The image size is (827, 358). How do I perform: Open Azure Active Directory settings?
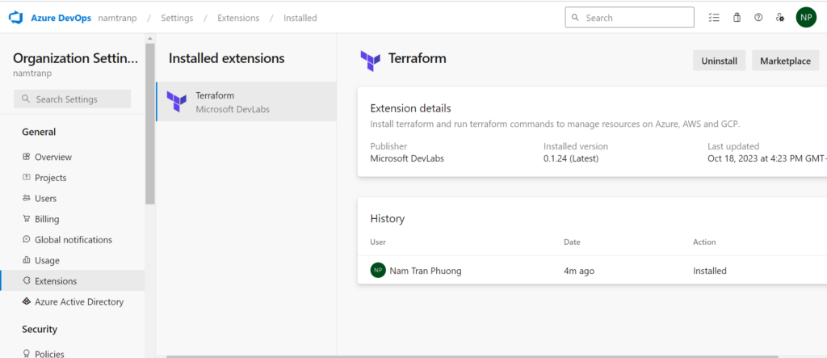(x=78, y=301)
